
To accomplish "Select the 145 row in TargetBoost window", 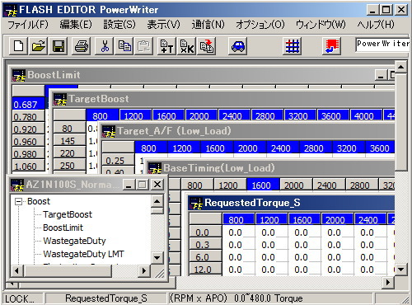I will 69,141.
